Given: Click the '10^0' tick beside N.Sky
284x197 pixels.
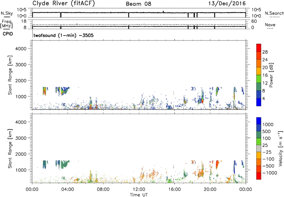Looking at the screenshot, I should tap(22, 16).
